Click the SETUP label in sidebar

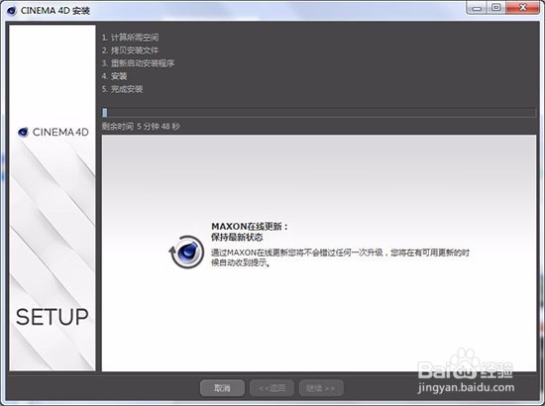click(x=53, y=317)
